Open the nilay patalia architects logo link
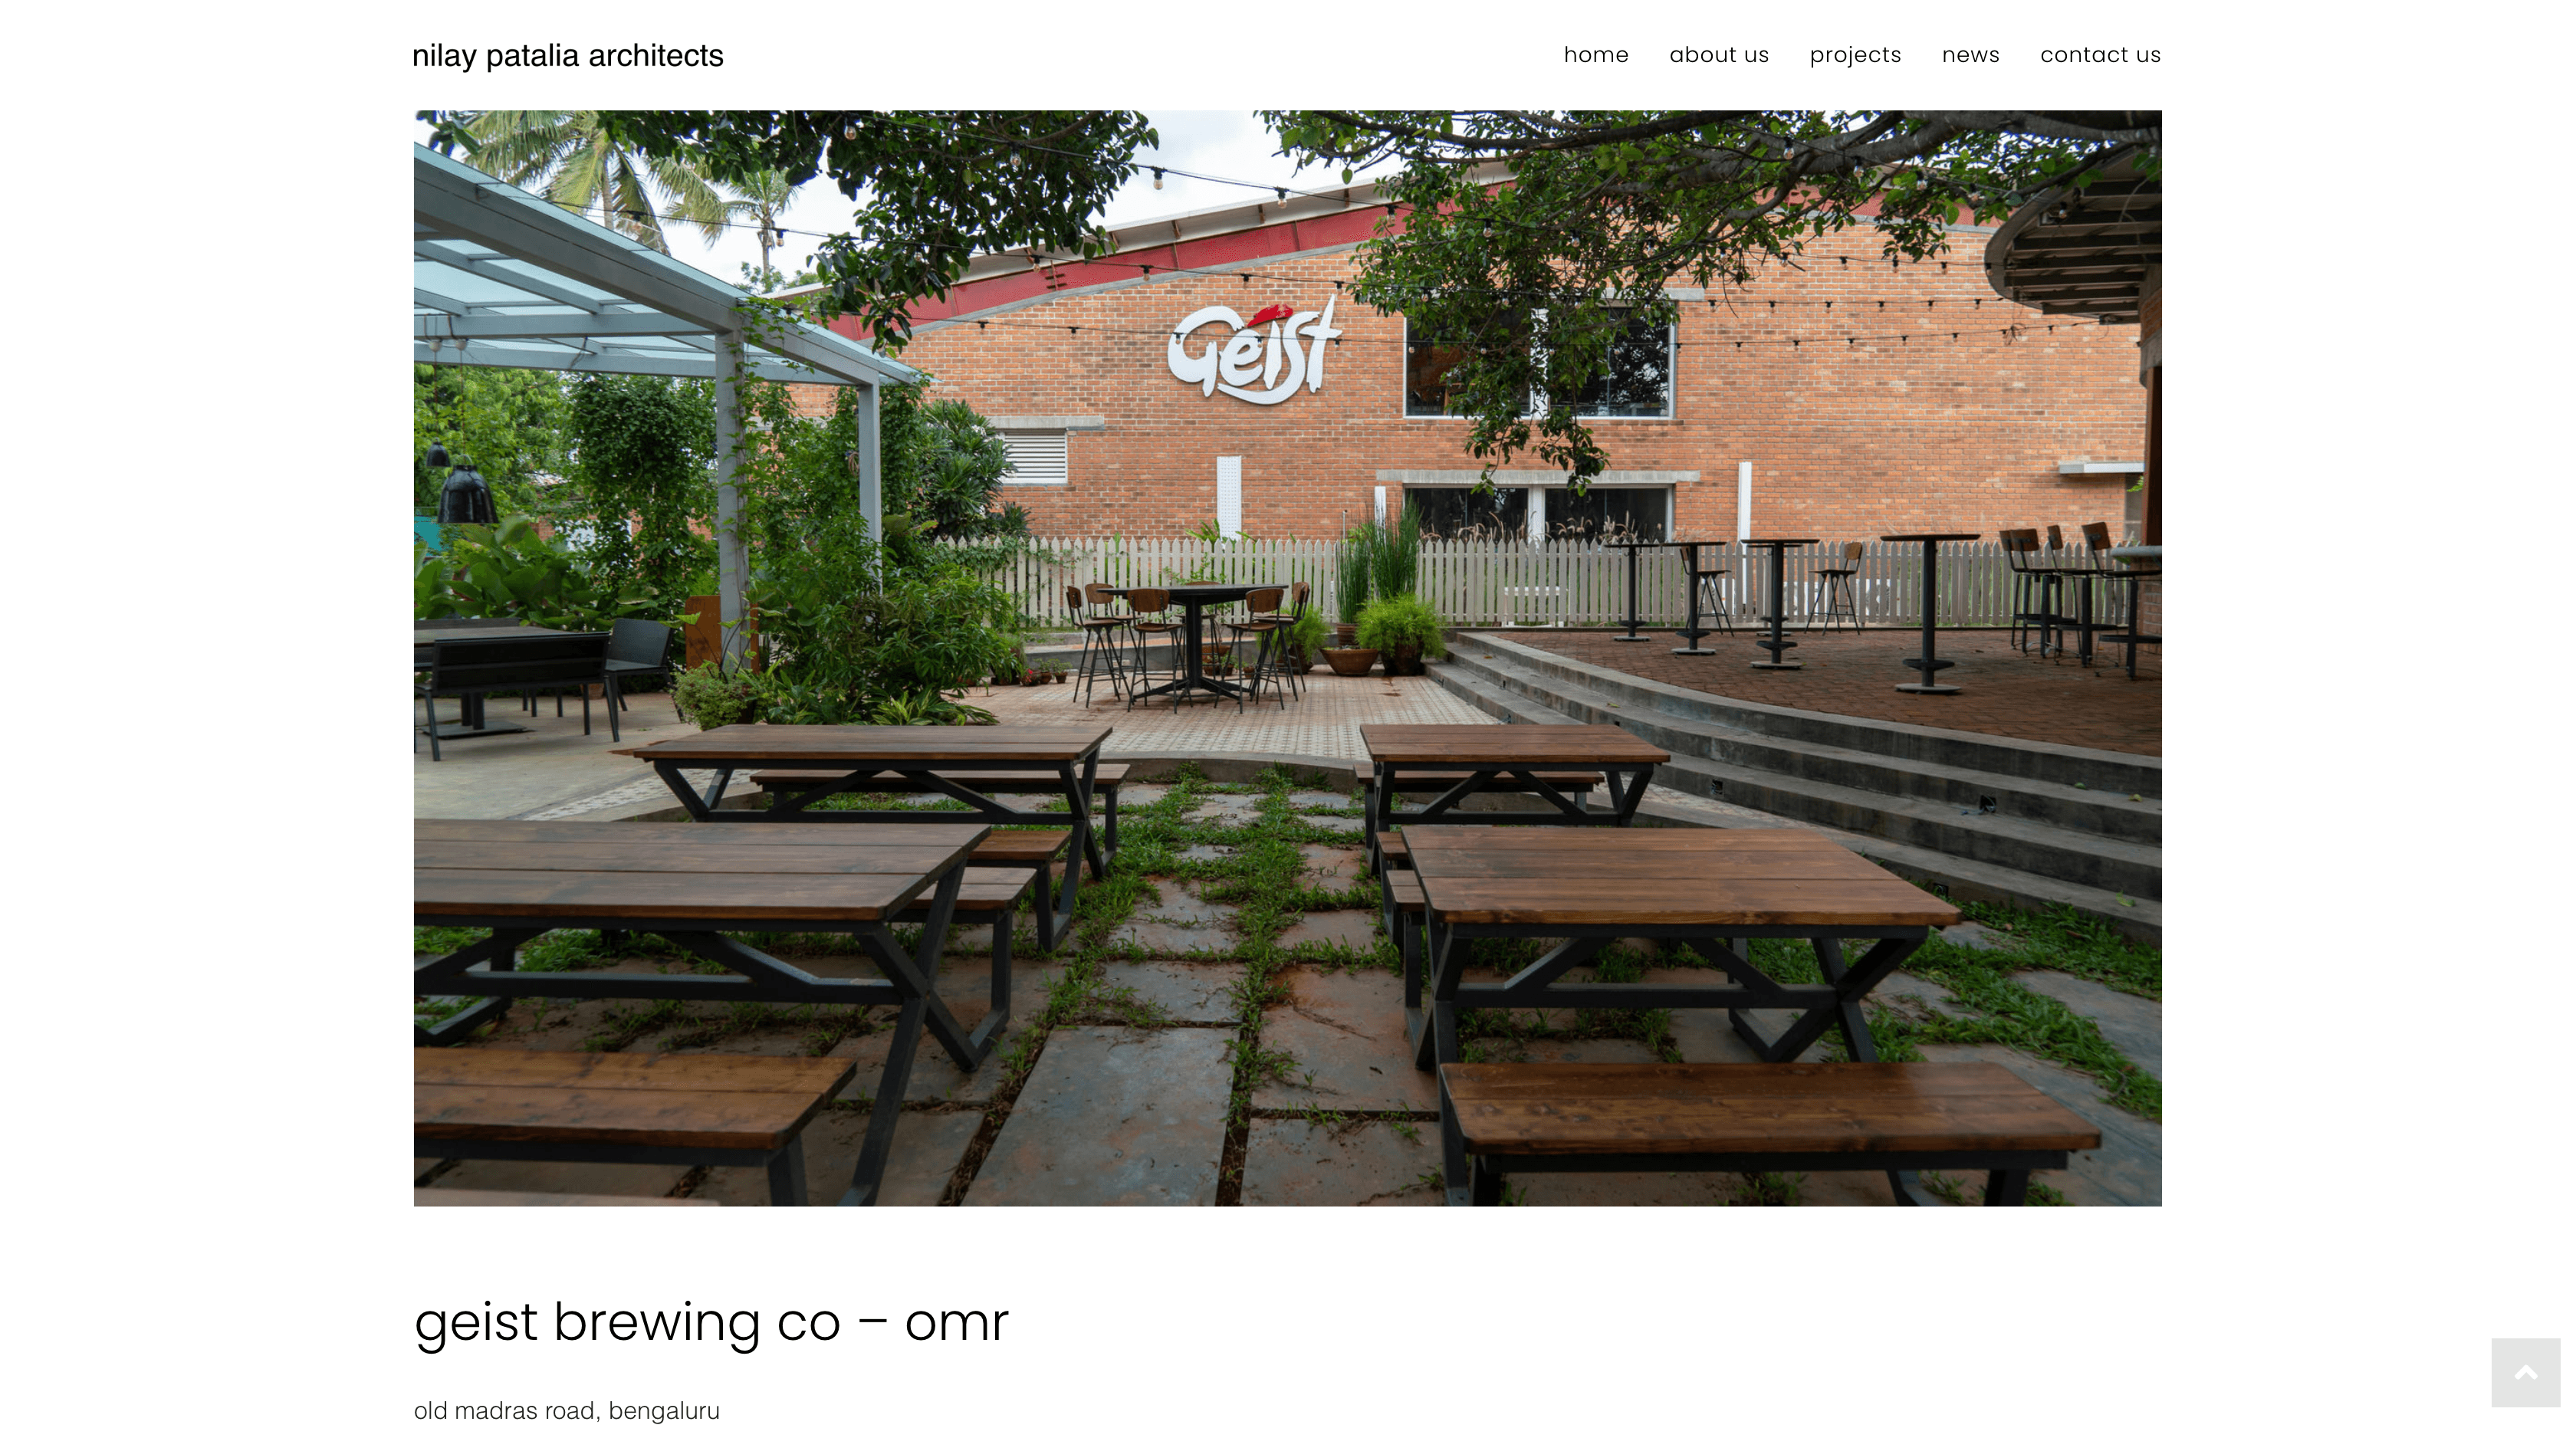 click(x=568, y=55)
